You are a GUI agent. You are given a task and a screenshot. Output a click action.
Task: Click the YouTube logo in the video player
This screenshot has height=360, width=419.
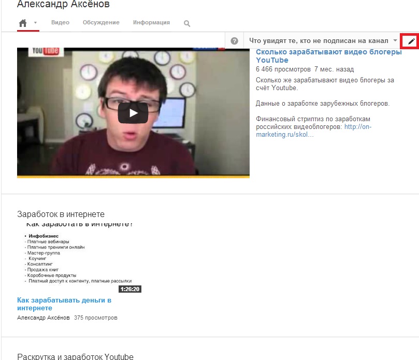46,51
